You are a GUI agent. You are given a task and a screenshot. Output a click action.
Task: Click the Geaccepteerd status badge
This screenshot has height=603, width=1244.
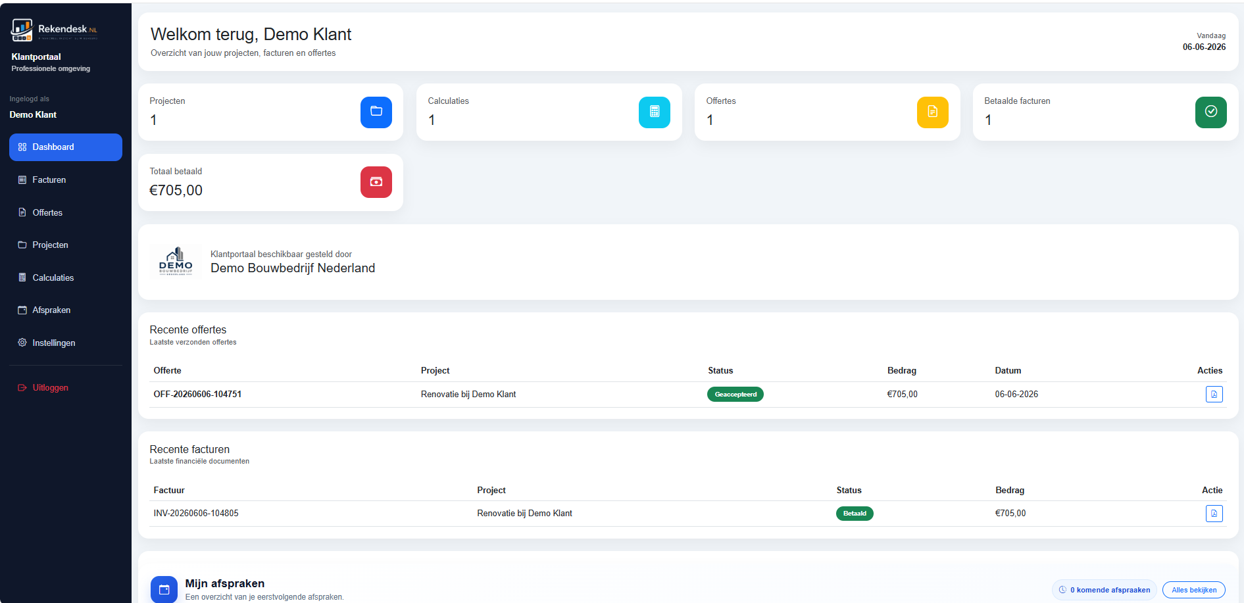pos(735,395)
